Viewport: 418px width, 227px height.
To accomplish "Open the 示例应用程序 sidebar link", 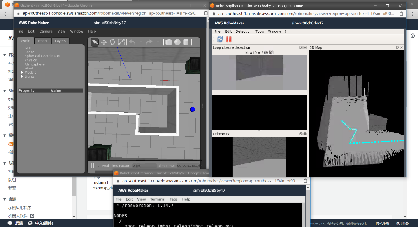I will pyautogui.click(x=20, y=208).
